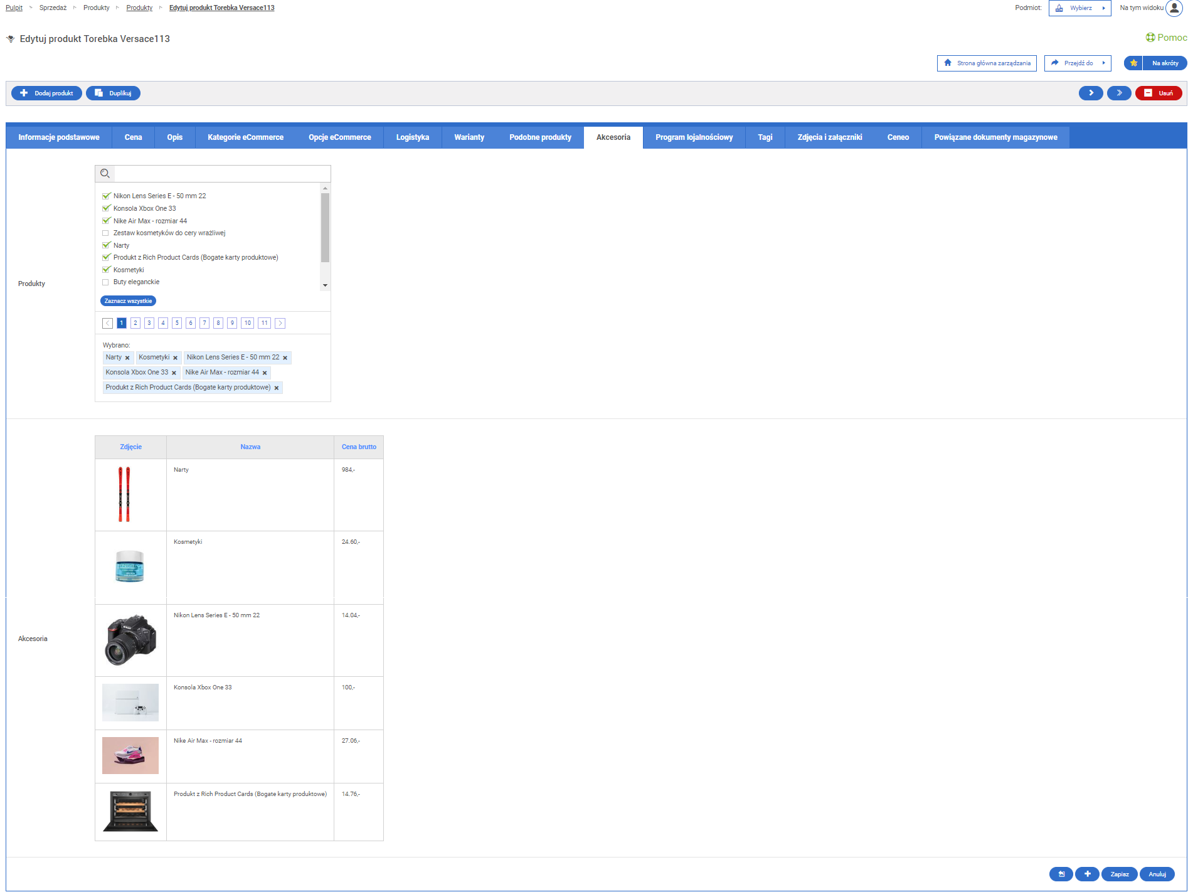Click the red Usuń button
Screen dimensions: 1188x892
point(1159,93)
